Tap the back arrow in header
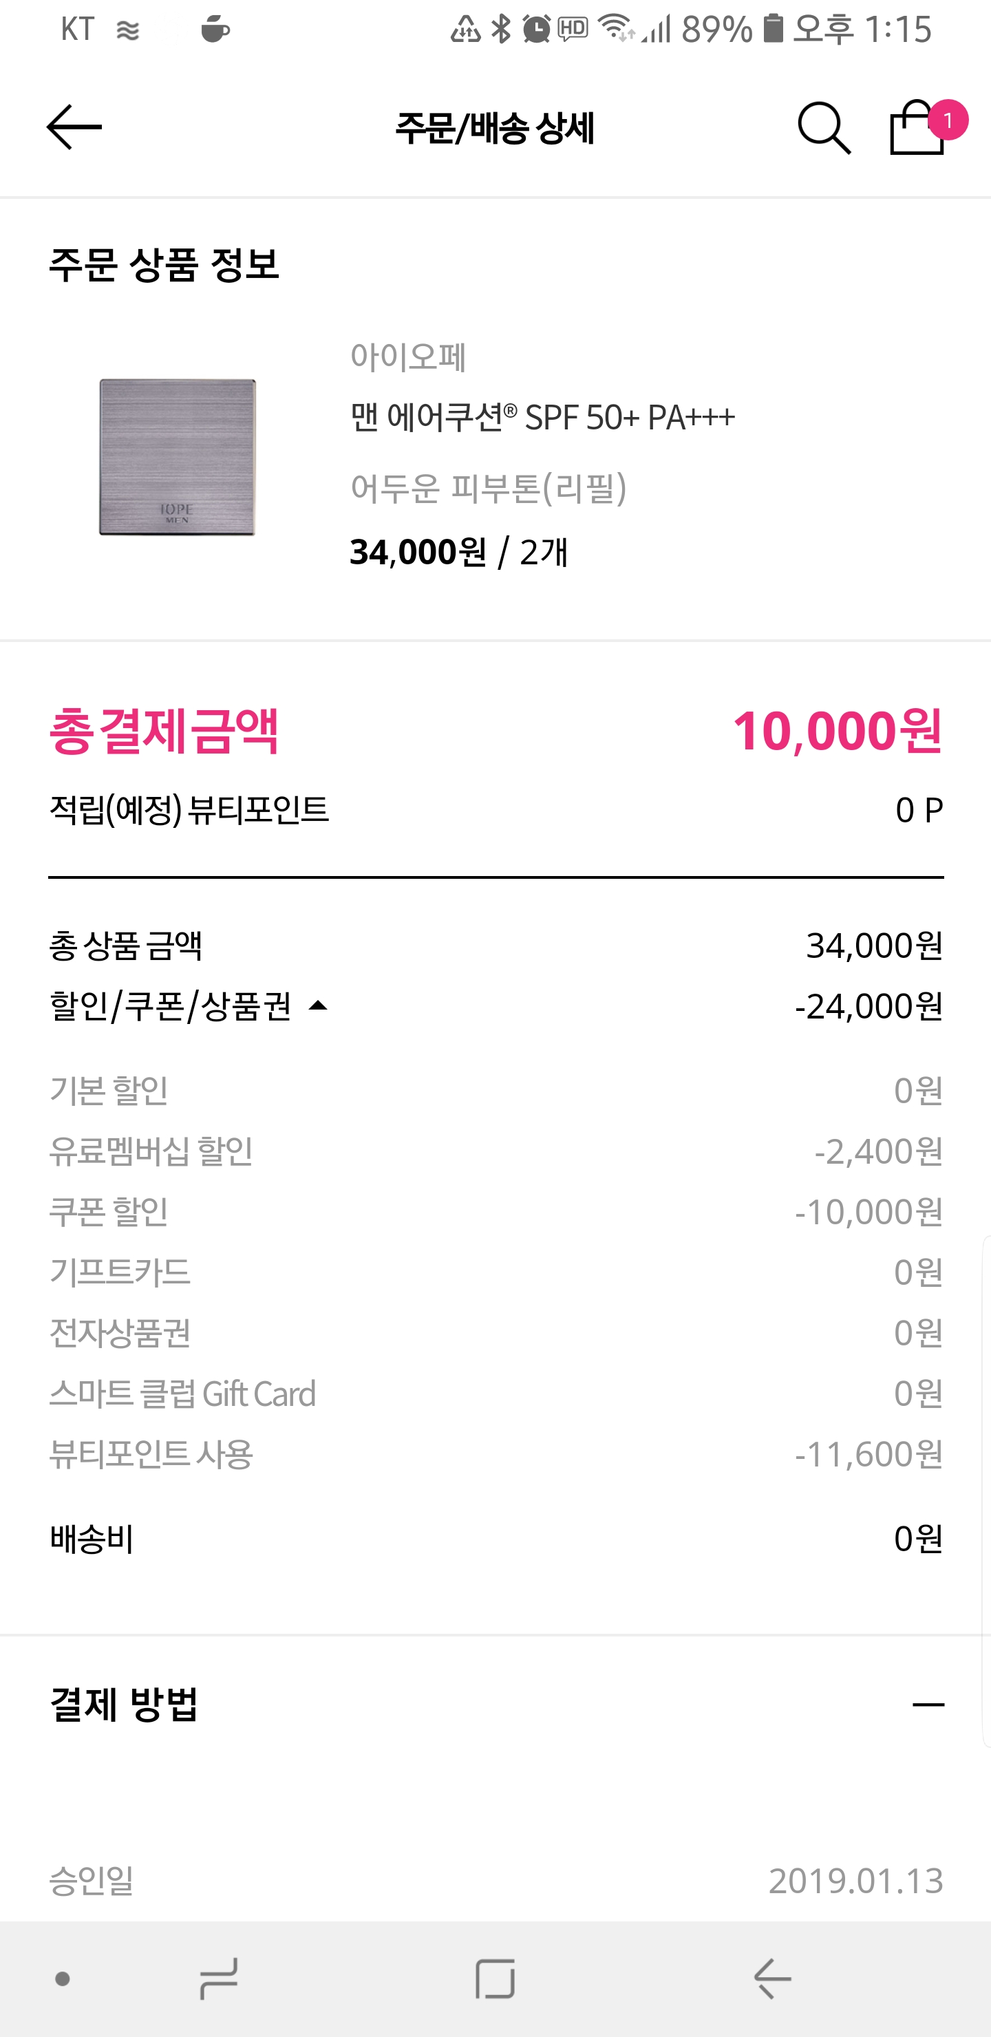The image size is (991, 2037). coord(74,127)
